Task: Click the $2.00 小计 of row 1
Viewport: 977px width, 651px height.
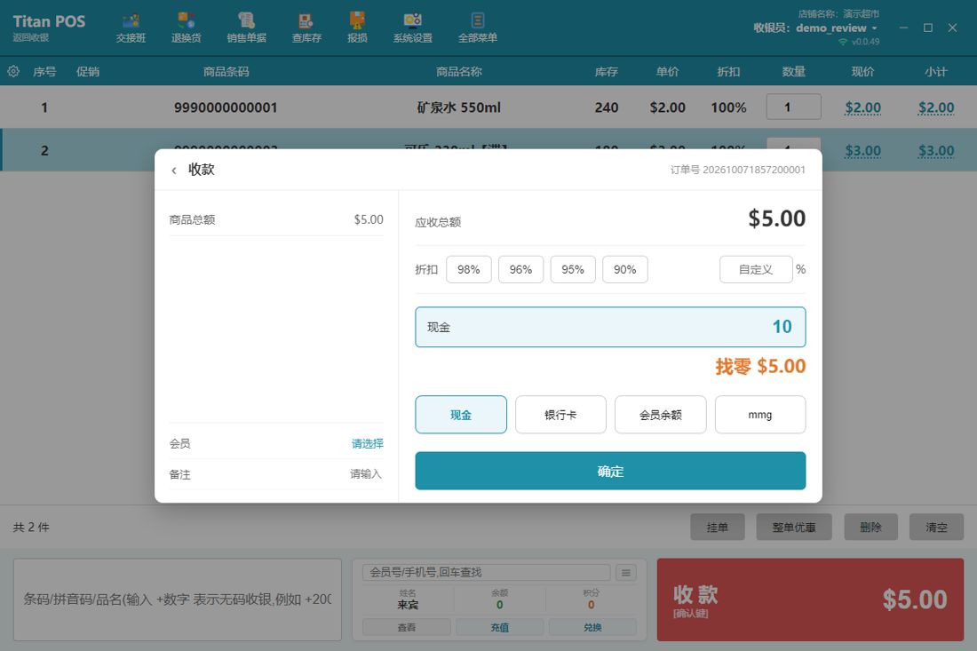Action: click(x=936, y=107)
